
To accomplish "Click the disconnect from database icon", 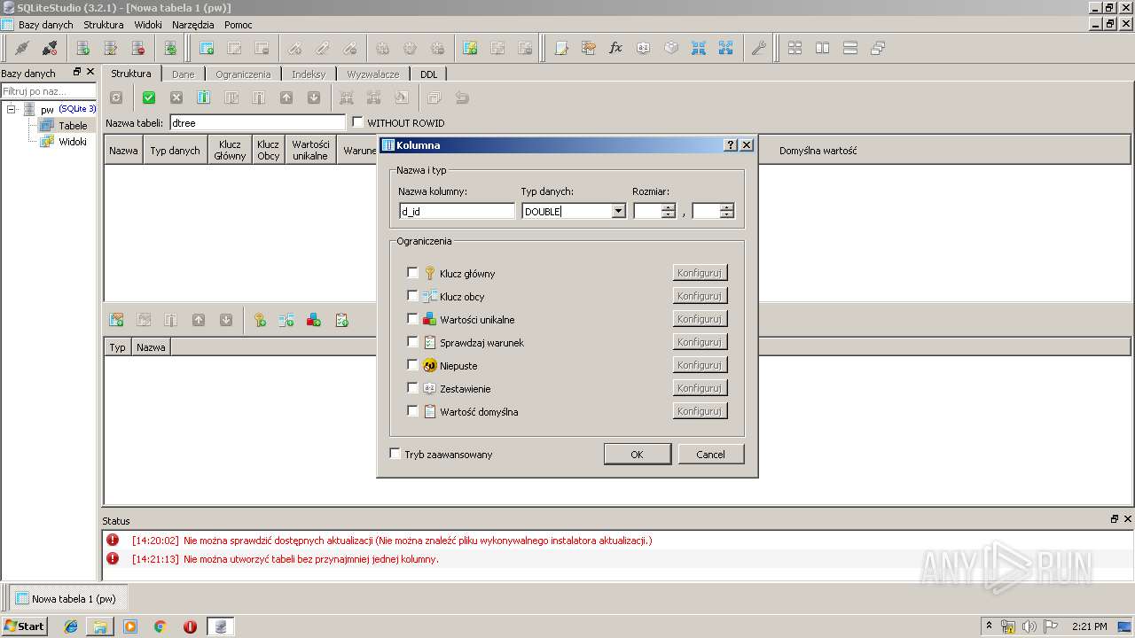I will coord(50,48).
